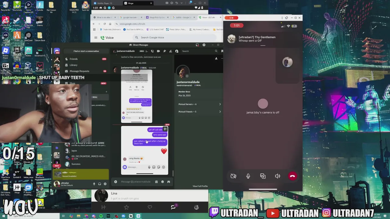Open MuMu Player hamburger menu icon

(x=190, y=3)
